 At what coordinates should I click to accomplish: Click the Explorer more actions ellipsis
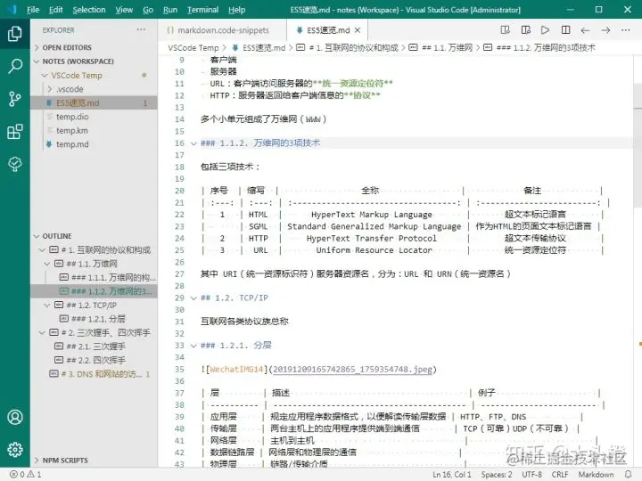[x=141, y=30]
